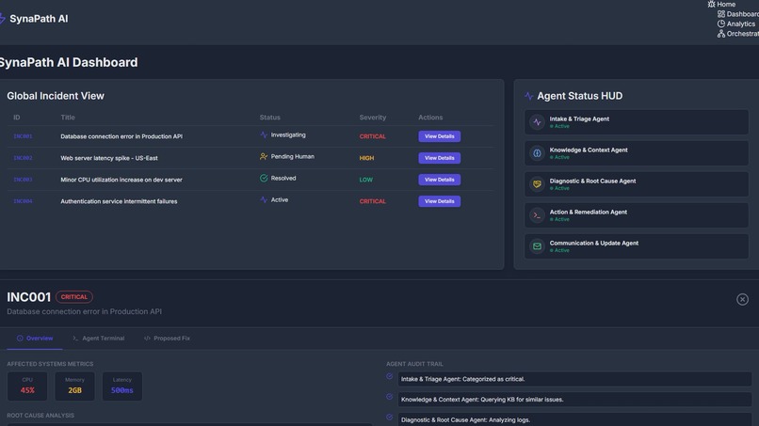Click title 'Web server latency spike - US-East'
The image size is (759, 426).
click(x=109, y=158)
